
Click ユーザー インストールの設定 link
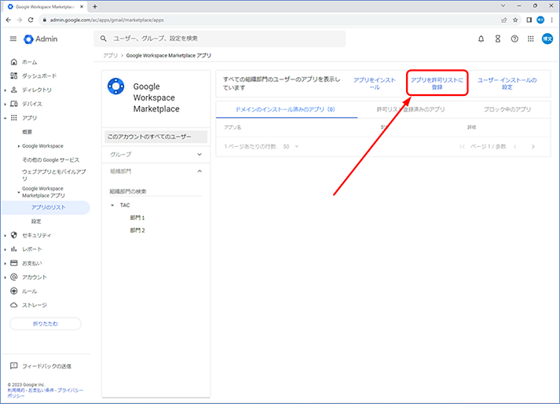pyautogui.click(x=507, y=83)
